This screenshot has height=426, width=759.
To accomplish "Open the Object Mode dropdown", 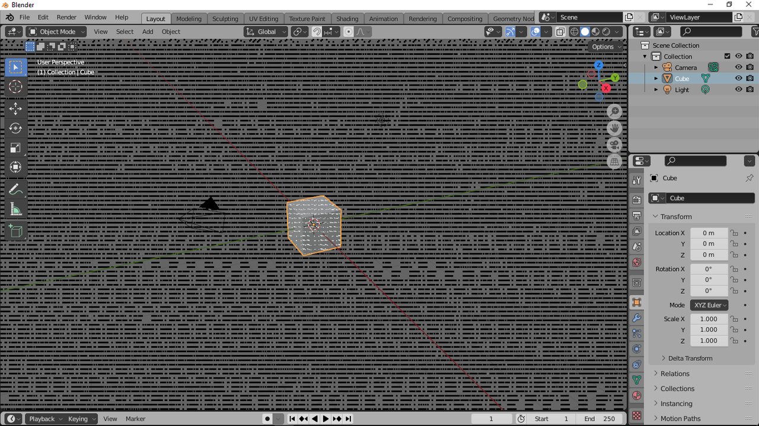I will (56, 31).
